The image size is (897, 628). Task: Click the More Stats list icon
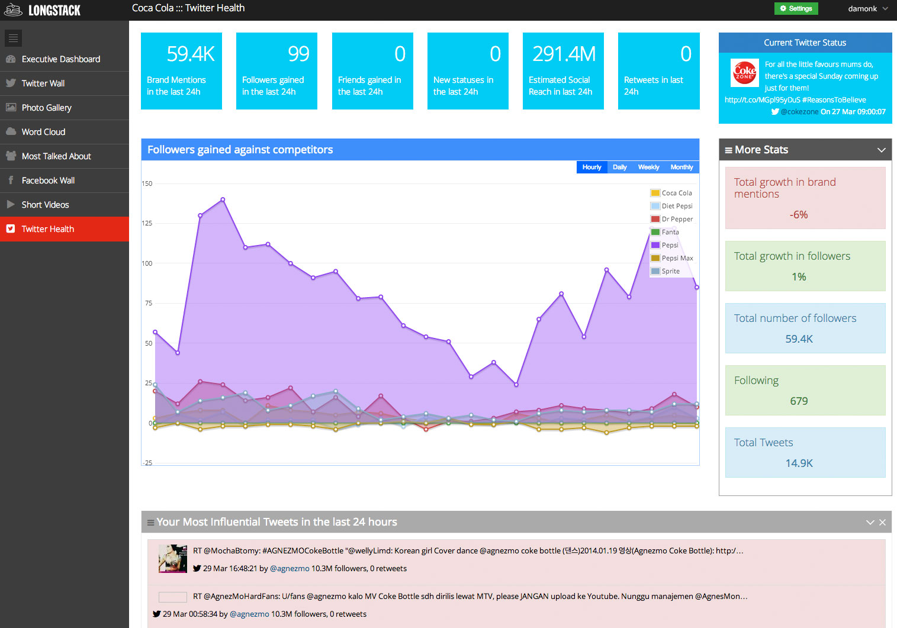tap(728, 150)
